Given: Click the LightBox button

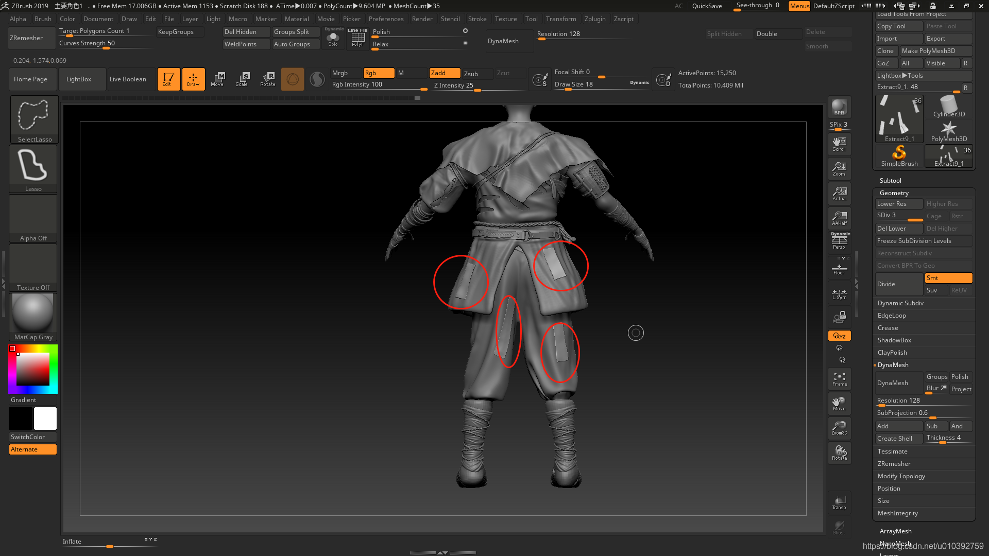Looking at the screenshot, I should 79,79.
